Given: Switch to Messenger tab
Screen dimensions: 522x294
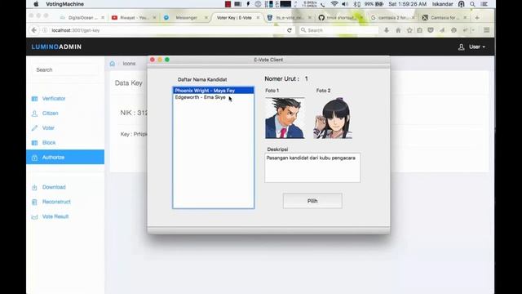Looking at the screenshot, I should 186,18.
